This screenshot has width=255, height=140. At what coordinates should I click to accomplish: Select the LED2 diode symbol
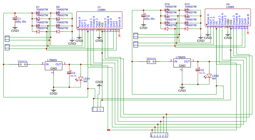(208, 76)
